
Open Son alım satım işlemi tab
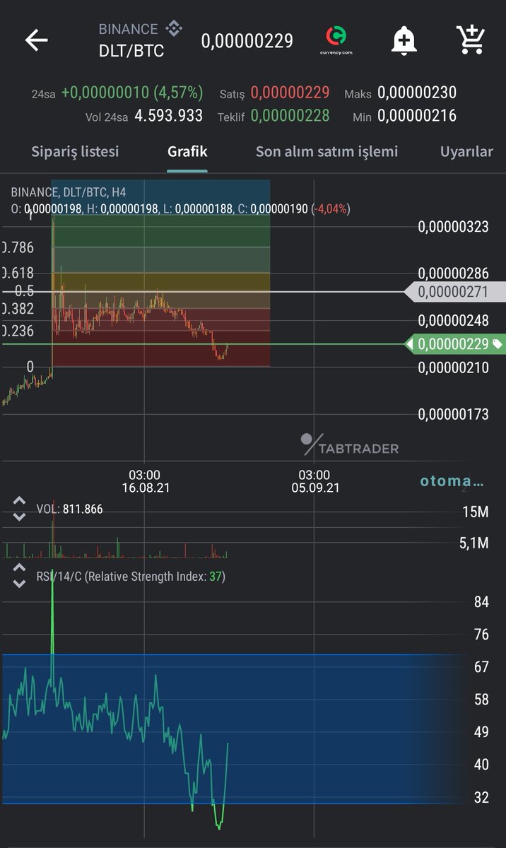click(x=326, y=151)
